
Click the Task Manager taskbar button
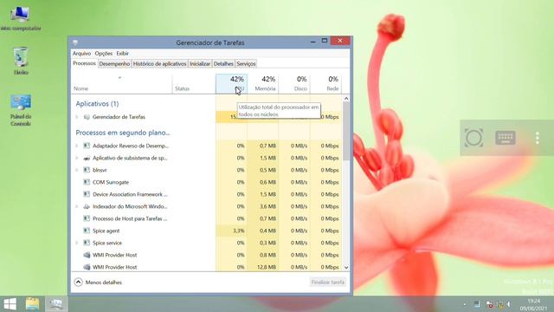pyautogui.click(x=55, y=304)
